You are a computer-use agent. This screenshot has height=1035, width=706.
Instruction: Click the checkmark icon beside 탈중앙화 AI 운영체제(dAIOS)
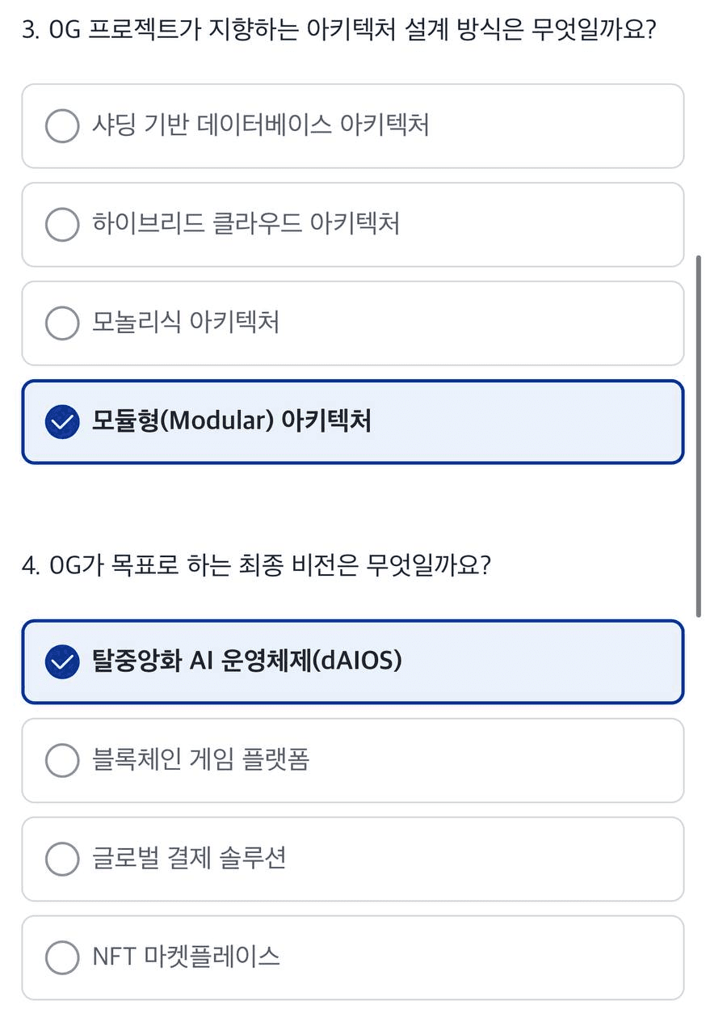(62, 662)
